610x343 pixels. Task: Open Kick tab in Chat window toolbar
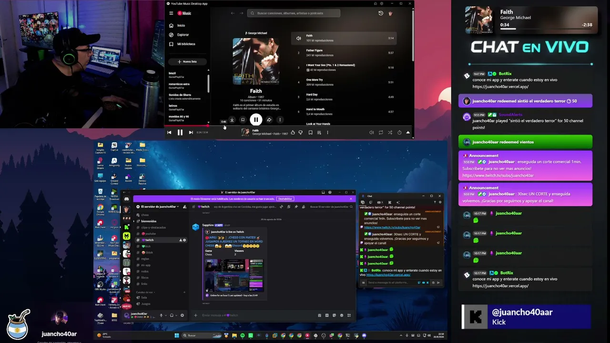tap(390, 202)
